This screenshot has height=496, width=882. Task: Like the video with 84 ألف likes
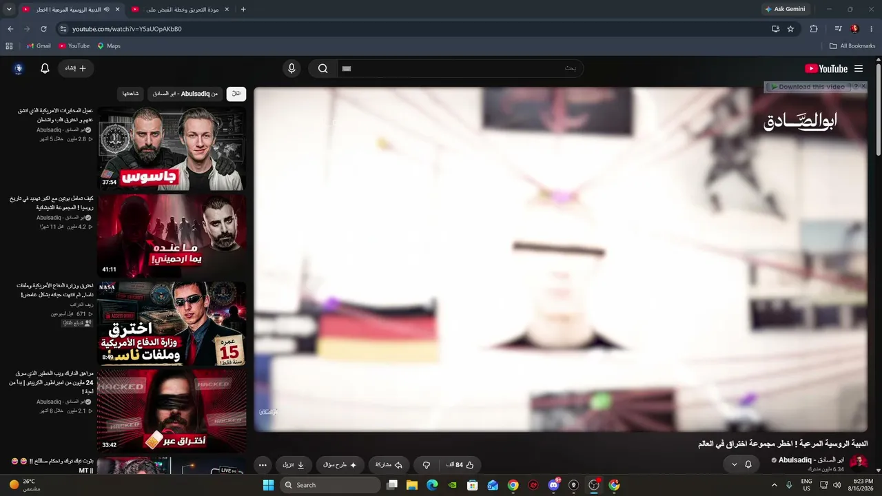[x=460, y=465]
